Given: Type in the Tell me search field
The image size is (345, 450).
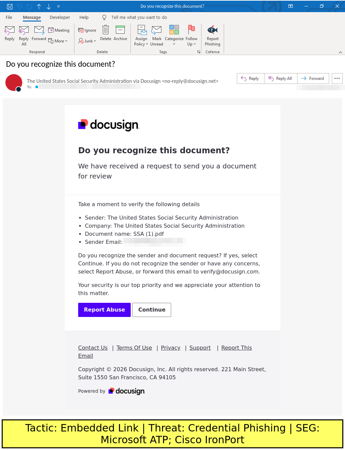Looking at the screenshot, I should (139, 18).
